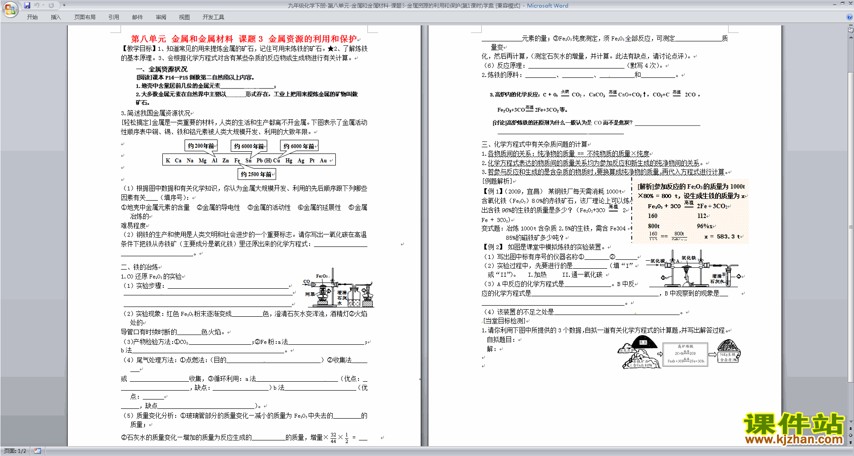Go to next page with double-arrow button
854x456 pixels.
click(851, 442)
